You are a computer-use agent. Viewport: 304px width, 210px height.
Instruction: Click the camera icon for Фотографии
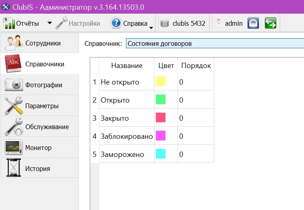click(14, 84)
